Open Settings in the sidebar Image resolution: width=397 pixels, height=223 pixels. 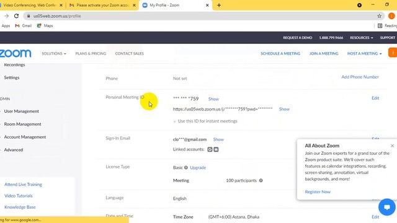pos(12,77)
